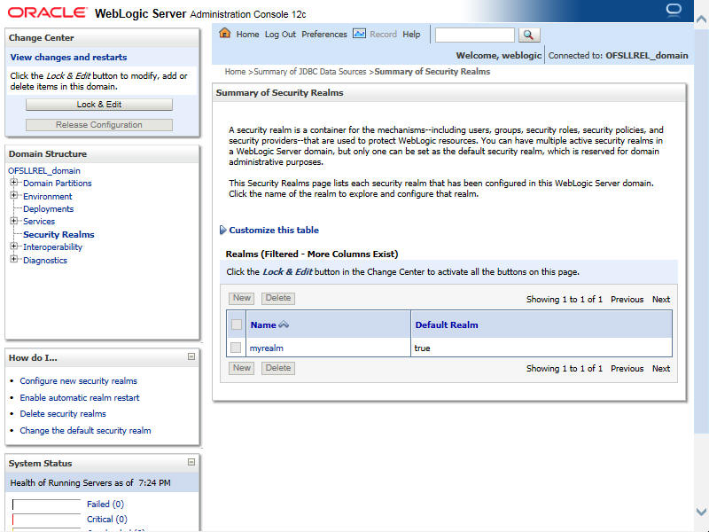Open Environment tree link

(48, 197)
